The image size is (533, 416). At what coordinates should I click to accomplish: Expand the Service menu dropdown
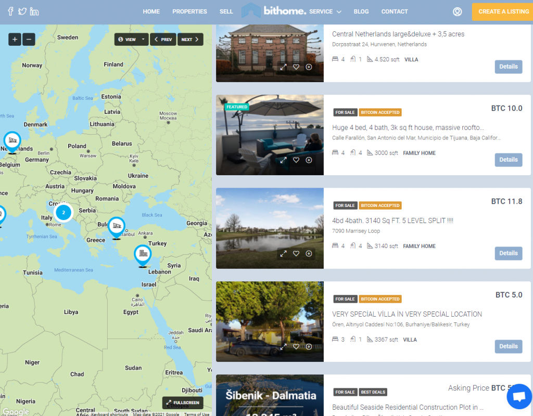pos(325,11)
